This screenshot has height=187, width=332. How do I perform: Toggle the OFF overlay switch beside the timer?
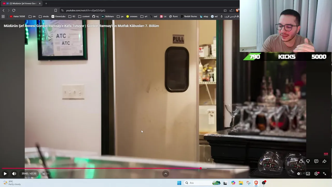pyautogui.click(x=45, y=173)
